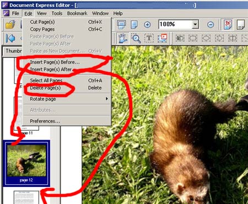Choose Insert Page(s) Before menu entry
The height and width of the screenshot is (204, 248).
pos(67,62)
